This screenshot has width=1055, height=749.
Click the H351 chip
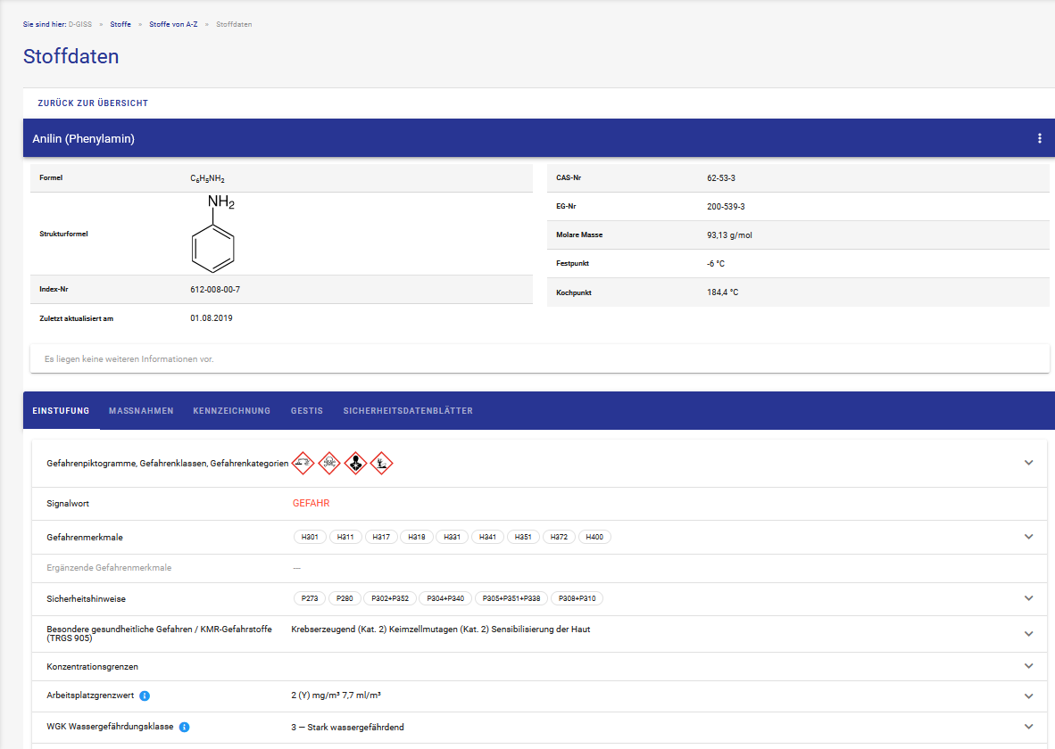[523, 537]
